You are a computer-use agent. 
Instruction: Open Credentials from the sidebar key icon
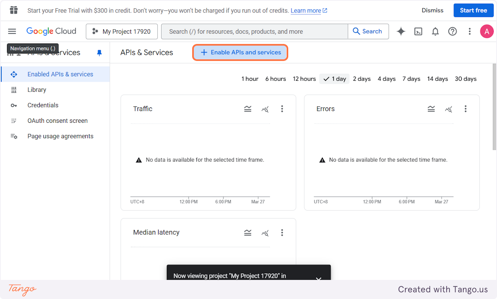(43, 105)
